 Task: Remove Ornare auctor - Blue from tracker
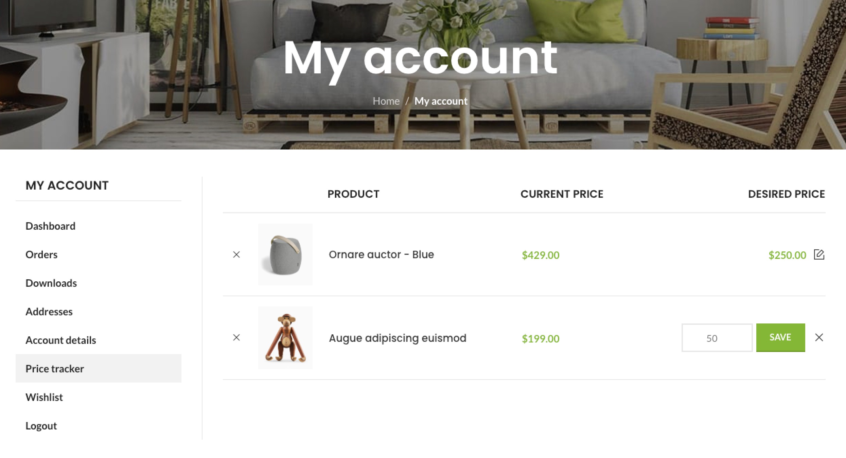(x=236, y=254)
